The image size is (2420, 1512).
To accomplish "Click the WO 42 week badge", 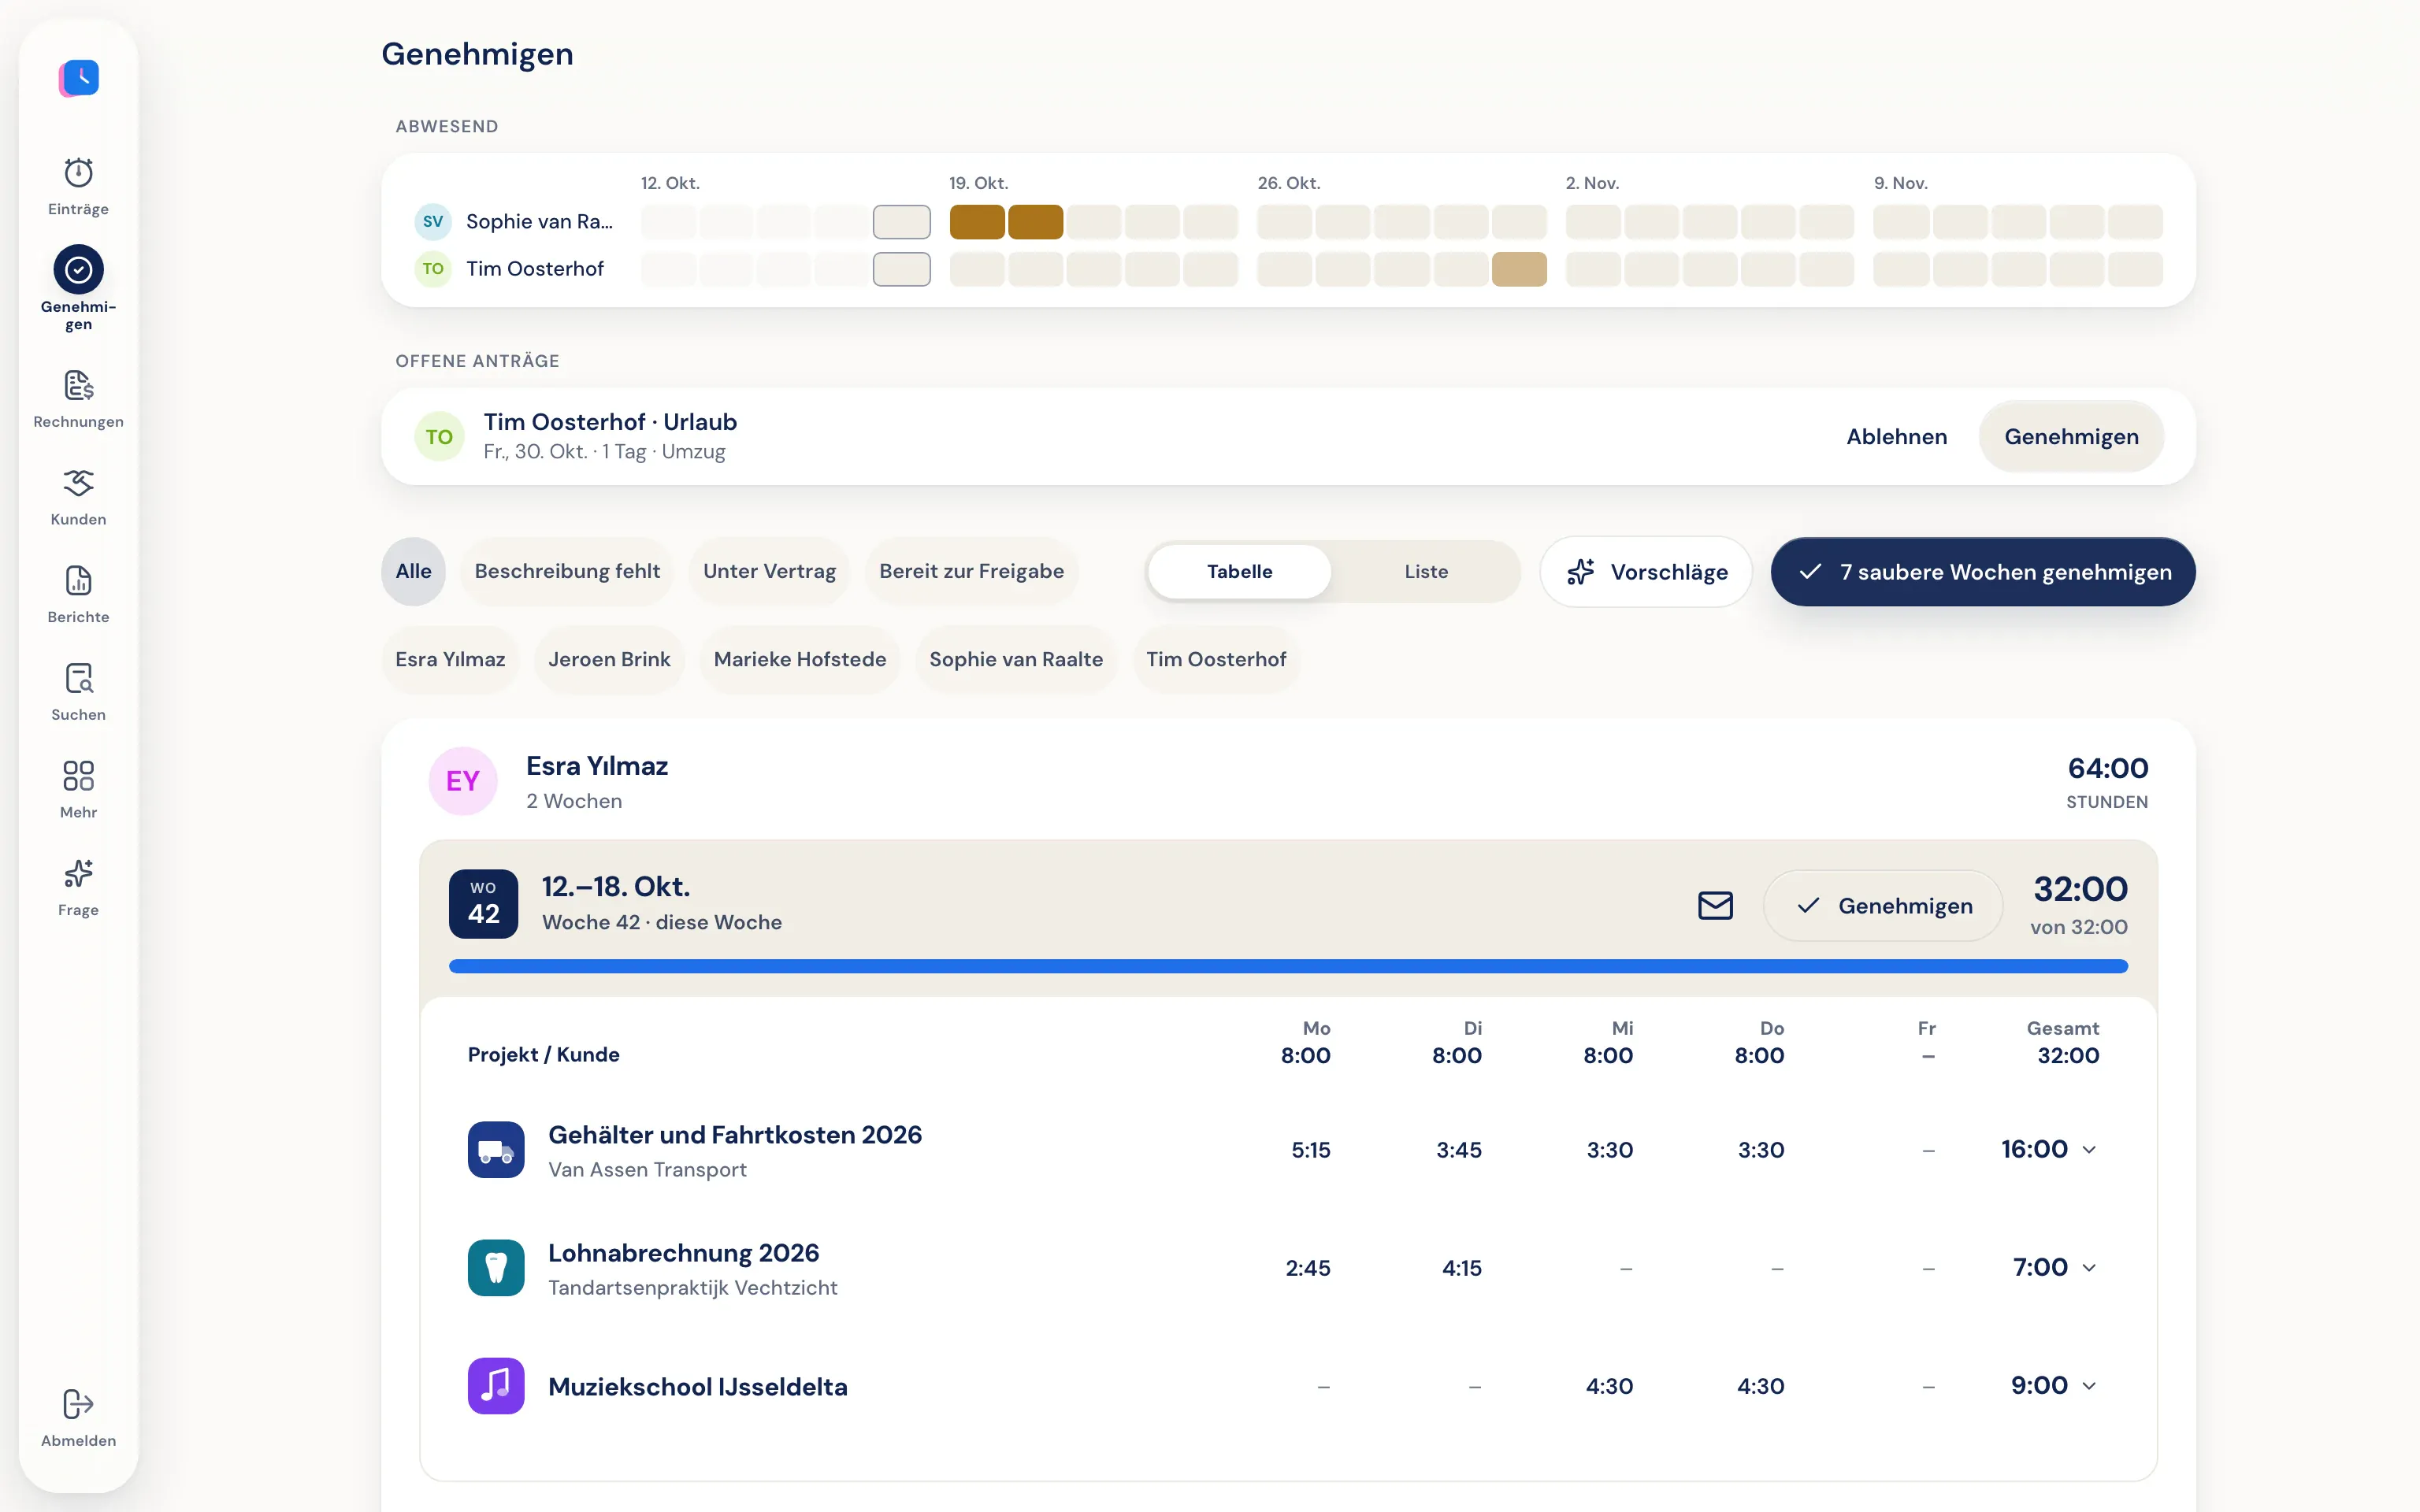I will click(483, 903).
